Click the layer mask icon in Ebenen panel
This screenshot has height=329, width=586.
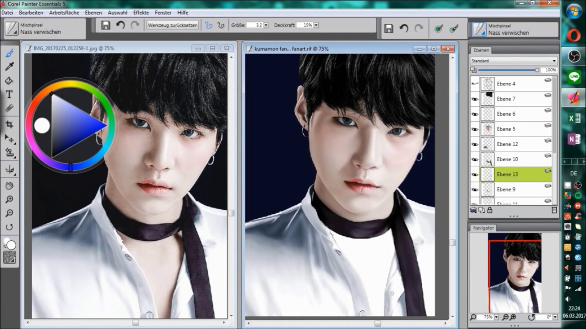(x=482, y=210)
